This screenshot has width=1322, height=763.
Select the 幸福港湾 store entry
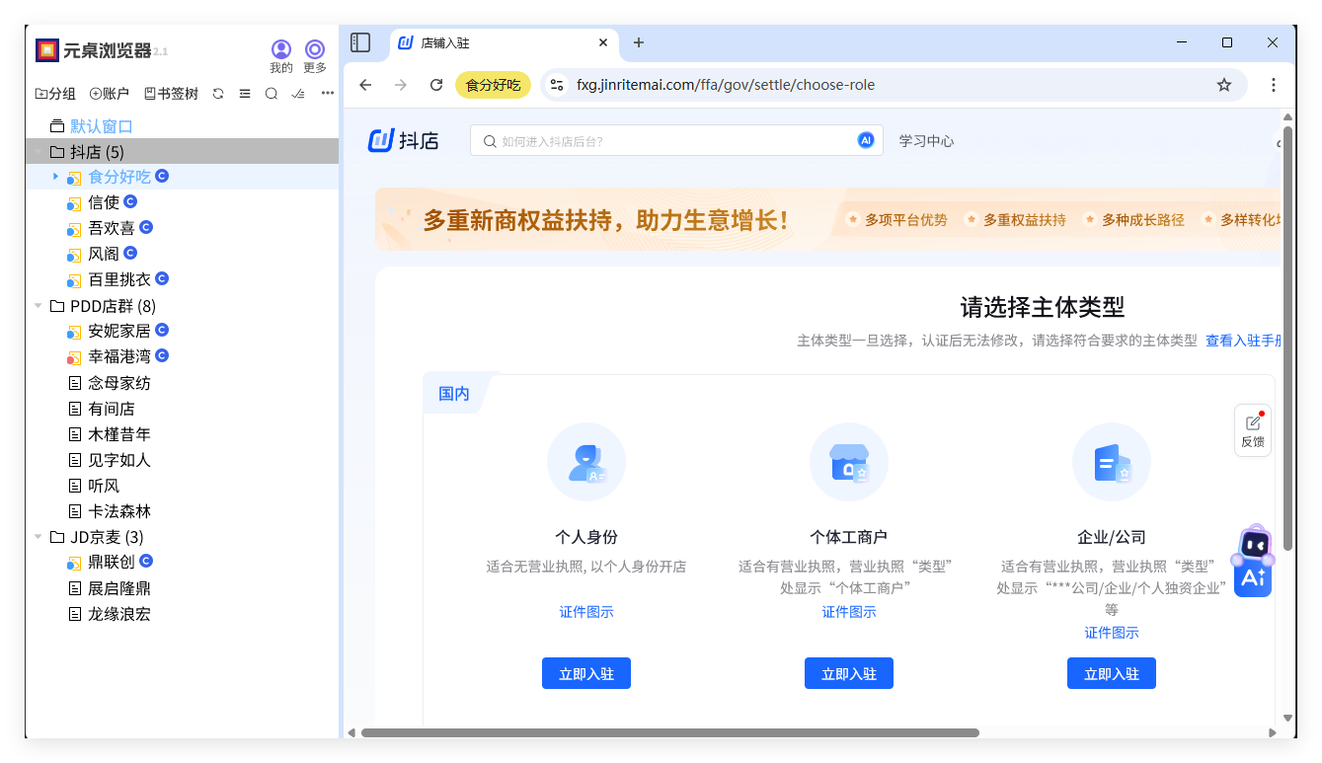(119, 356)
